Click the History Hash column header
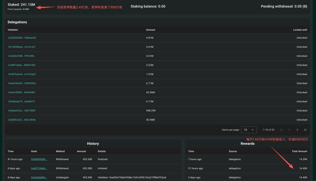Viewport: 316px width, 181px height. click(x=34, y=151)
